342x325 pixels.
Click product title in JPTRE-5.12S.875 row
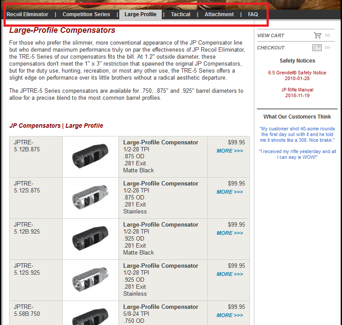click(x=161, y=184)
